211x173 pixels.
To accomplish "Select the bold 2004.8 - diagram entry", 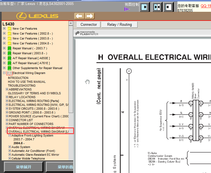I will (x=19, y=143).
